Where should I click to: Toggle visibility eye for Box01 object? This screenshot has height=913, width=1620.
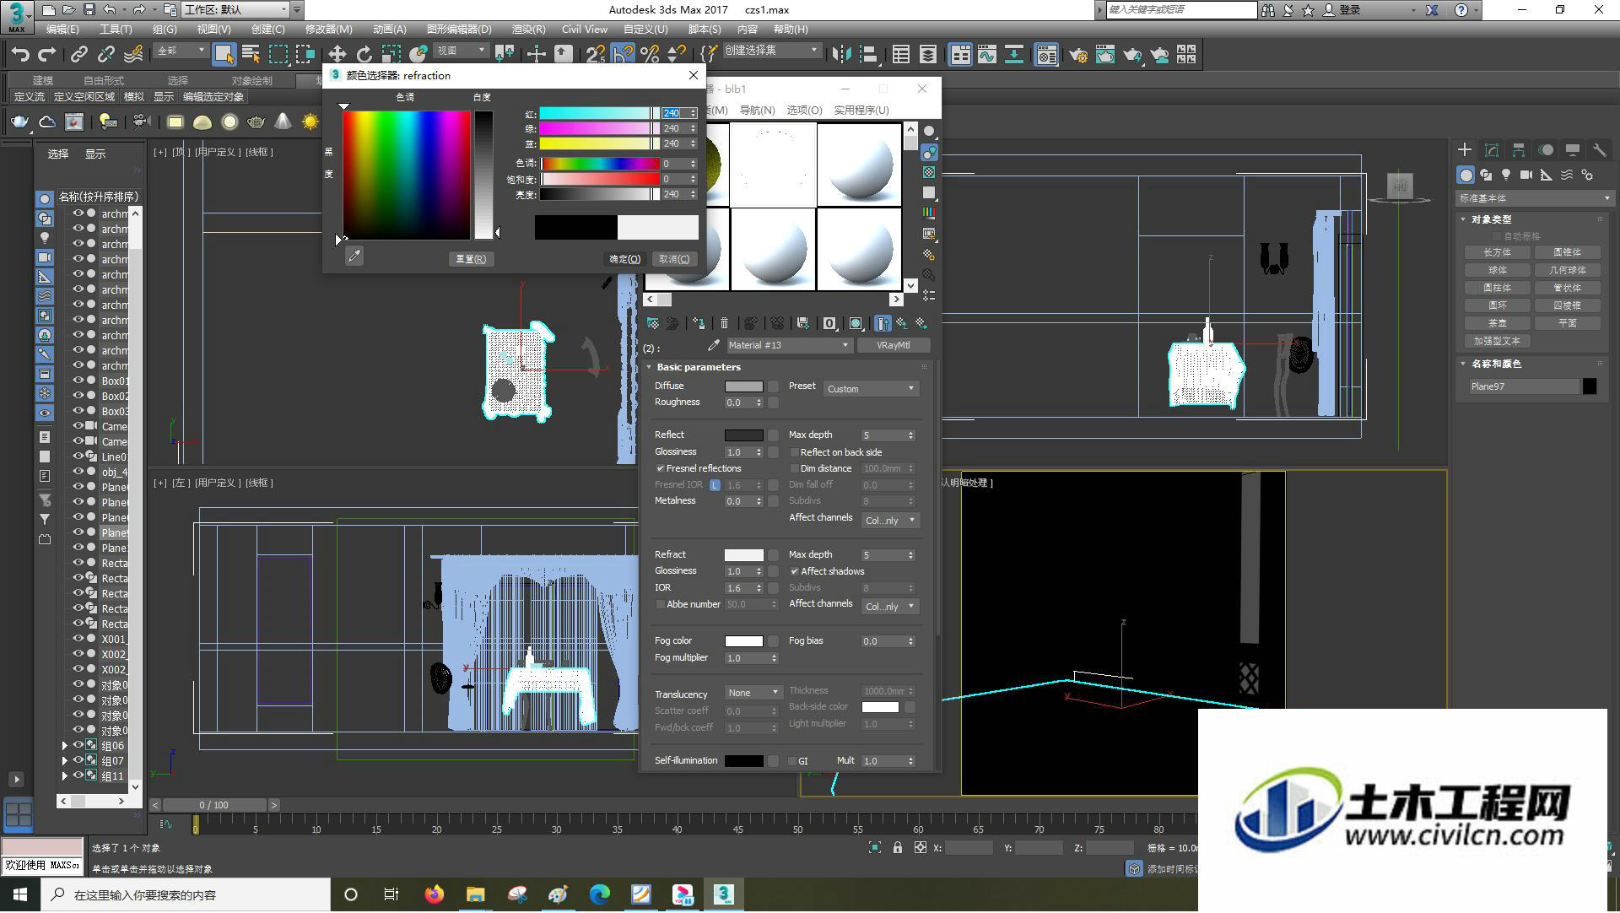point(78,381)
